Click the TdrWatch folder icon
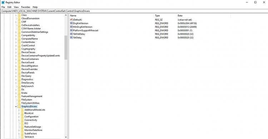Image resolution: width=268 pixels, height=139 pixels. point(22,137)
